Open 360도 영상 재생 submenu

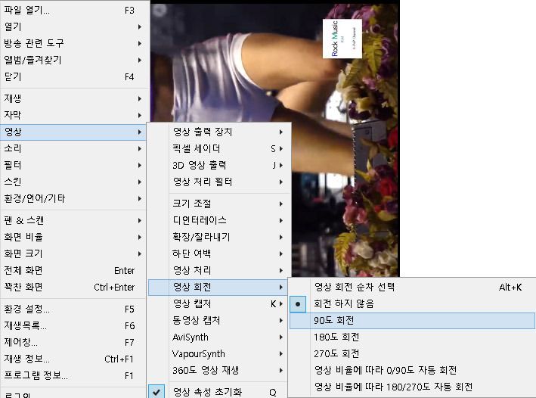click(x=219, y=370)
